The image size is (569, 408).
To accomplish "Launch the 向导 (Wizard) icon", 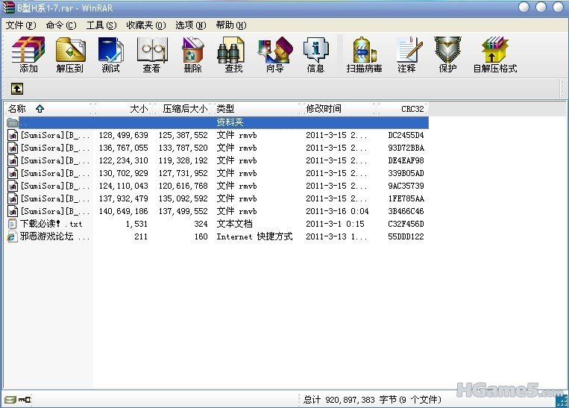I will pyautogui.click(x=274, y=54).
